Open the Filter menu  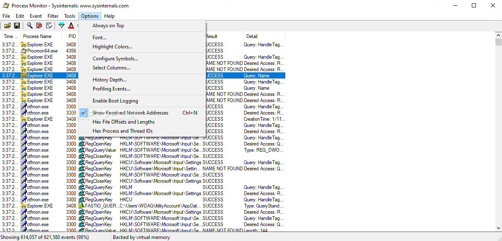(x=53, y=16)
